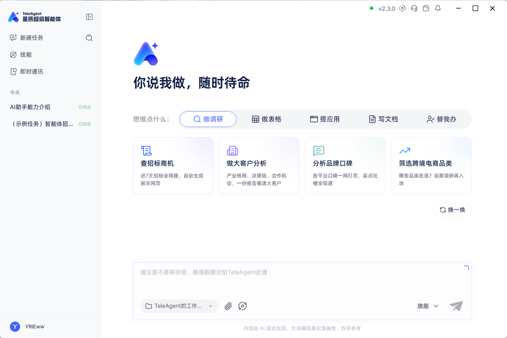
Task: Click the 想做点什么: label
Action: [x=151, y=119]
